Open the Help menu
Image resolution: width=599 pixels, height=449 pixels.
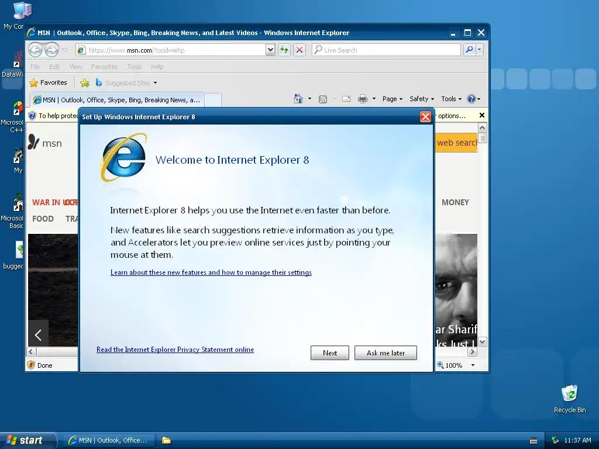click(157, 67)
